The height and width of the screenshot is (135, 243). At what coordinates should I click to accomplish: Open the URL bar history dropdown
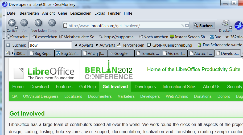tap(187, 26)
